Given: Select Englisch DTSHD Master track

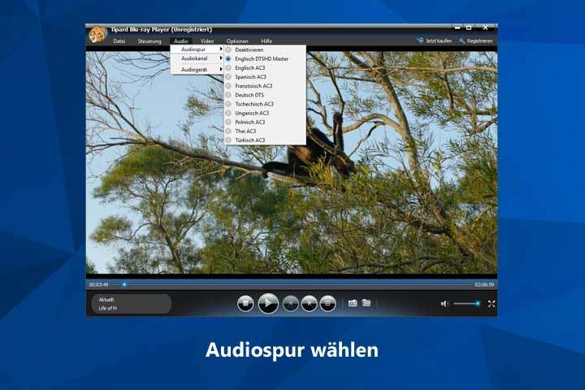Looking at the screenshot, I should (265, 58).
